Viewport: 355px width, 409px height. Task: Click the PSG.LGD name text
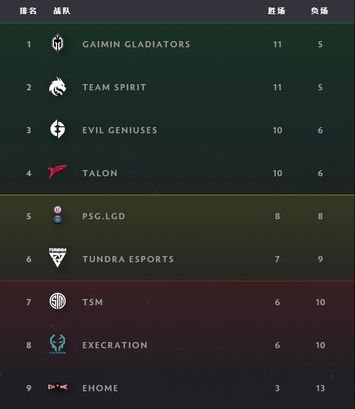(104, 216)
